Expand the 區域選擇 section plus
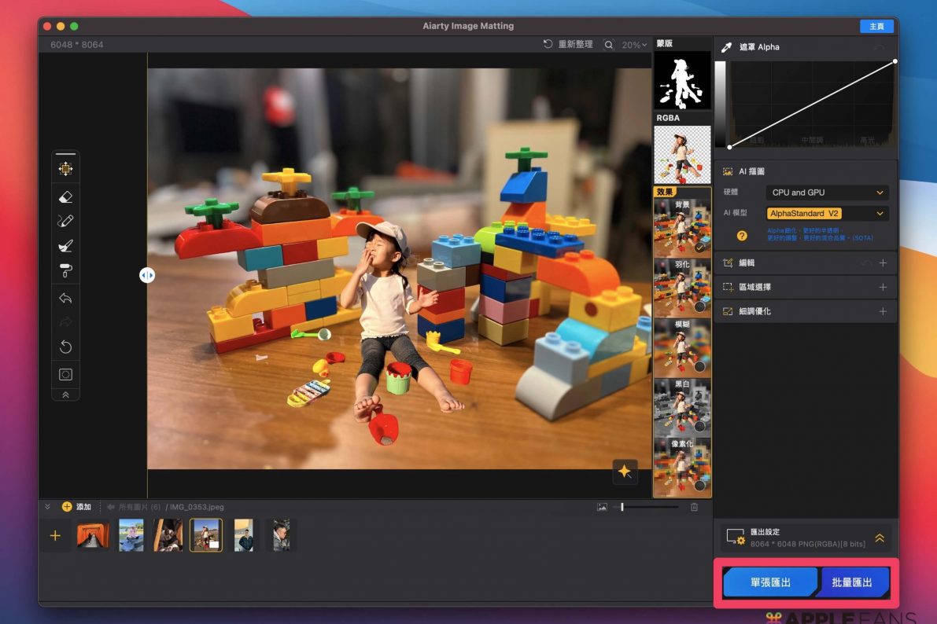 coord(883,287)
